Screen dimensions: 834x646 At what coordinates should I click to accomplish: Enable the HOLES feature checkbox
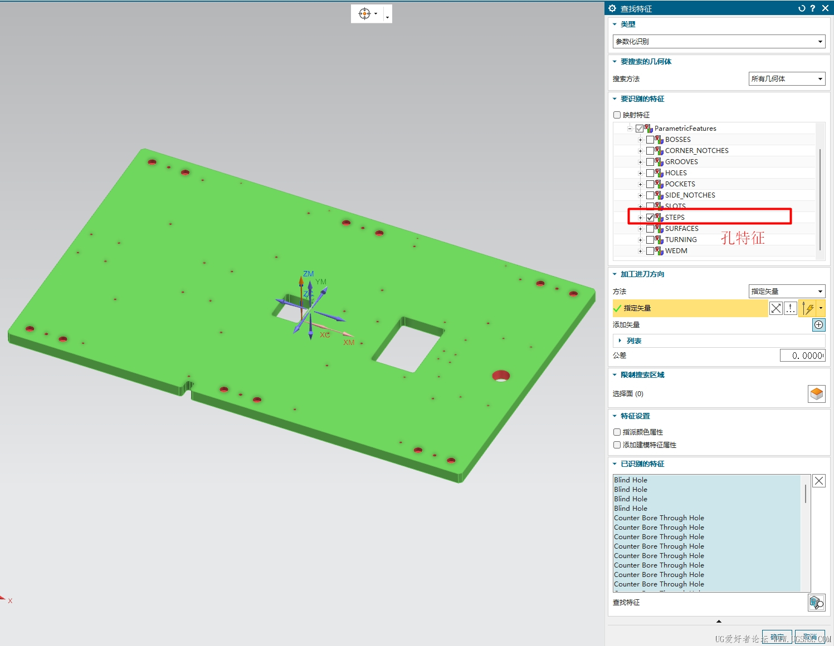pyautogui.click(x=650, y=173)
